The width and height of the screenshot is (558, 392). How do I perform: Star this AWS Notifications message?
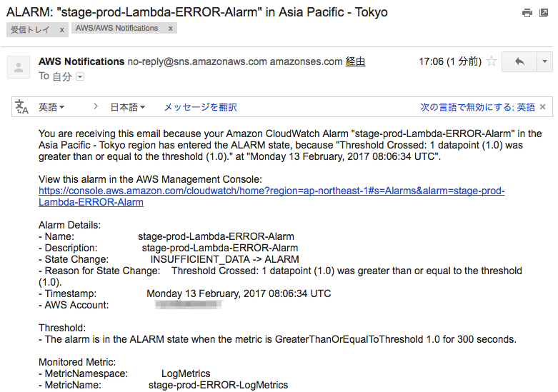[492, 61]
